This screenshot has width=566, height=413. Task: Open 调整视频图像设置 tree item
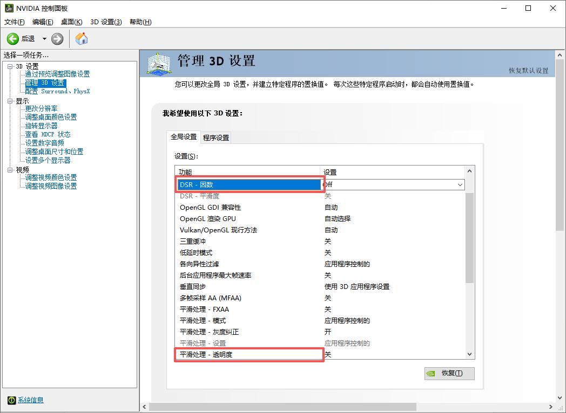pos(51,186)
